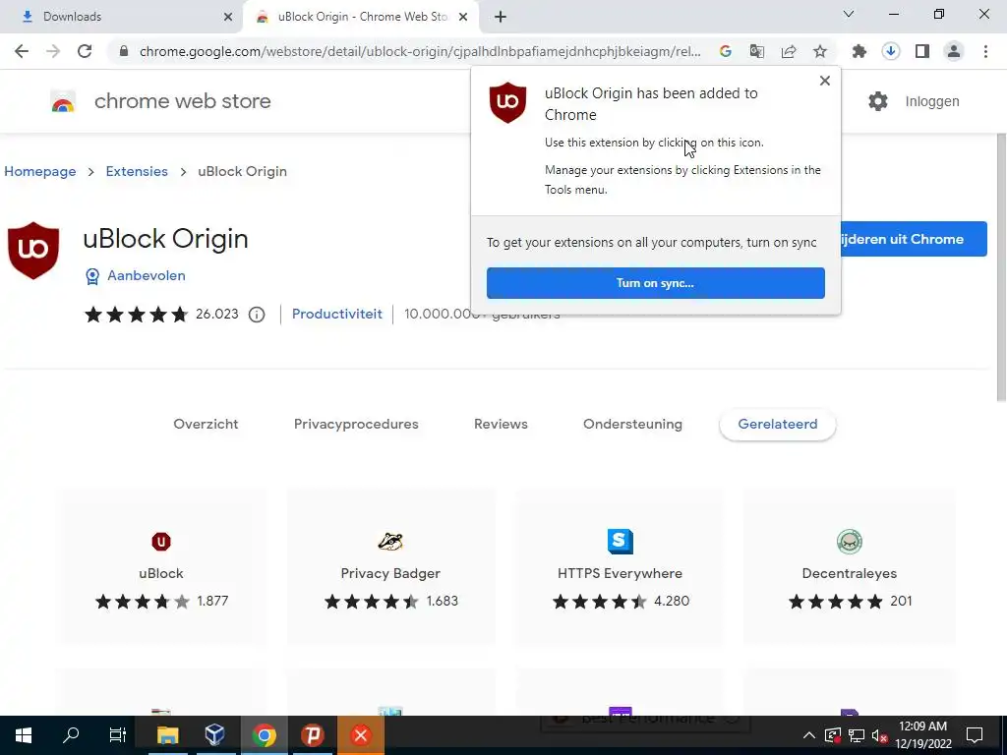The height and width of the screenshot is (755, 1007).
Task: Click the page vertical scrollbar
Action: (1001, 266)
